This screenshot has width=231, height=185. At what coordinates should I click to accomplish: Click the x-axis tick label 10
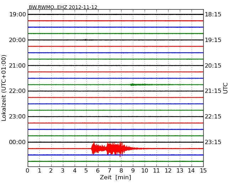point(145,170)
